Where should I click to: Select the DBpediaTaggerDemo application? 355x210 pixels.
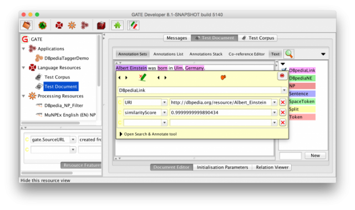click(x=67, y=58)
